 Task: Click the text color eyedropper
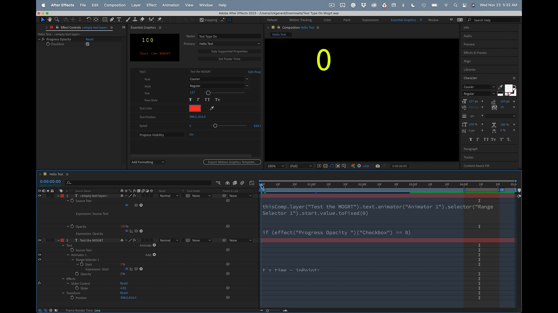tap(212, 108)
